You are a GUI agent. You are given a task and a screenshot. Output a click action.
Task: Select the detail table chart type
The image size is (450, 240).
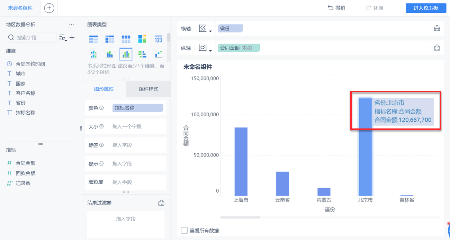coord(126,39)
